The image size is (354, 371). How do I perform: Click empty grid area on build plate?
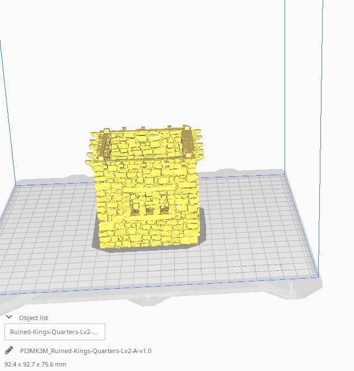[x=252, y=224]
